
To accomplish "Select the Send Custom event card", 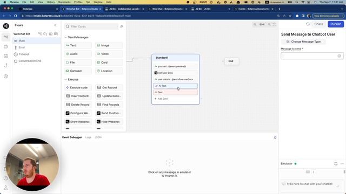I will (x=109, y=113).
